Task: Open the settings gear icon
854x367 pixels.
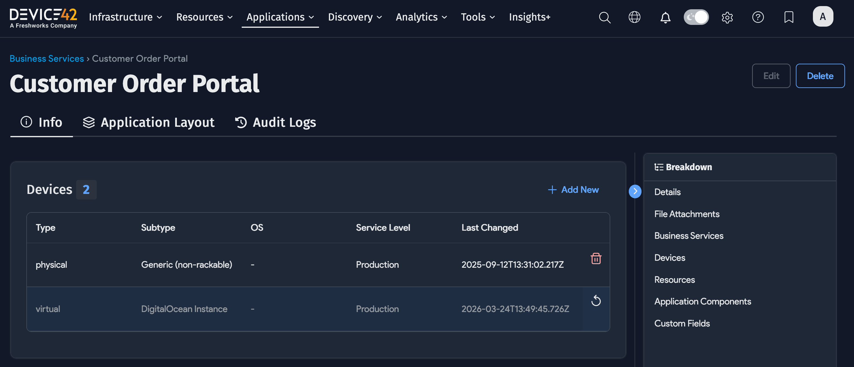Action: [727, 17]
